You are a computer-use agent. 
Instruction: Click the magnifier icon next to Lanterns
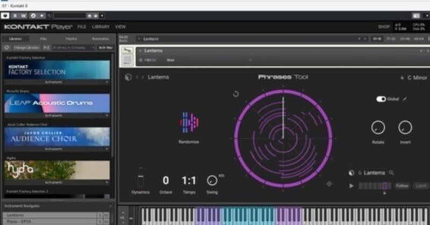click(391, 173)
